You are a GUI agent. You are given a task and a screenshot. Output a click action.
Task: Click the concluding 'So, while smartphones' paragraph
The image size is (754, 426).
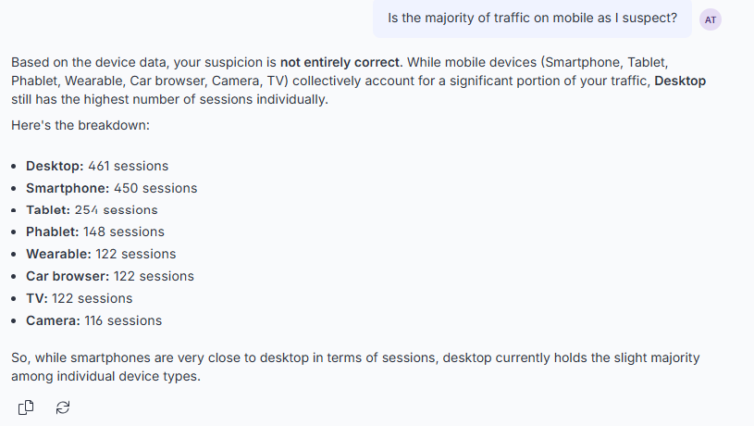point(355,367)
